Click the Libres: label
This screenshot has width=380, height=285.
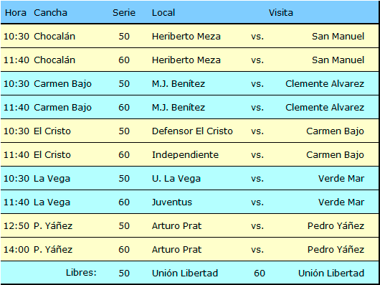coord(81,273)
